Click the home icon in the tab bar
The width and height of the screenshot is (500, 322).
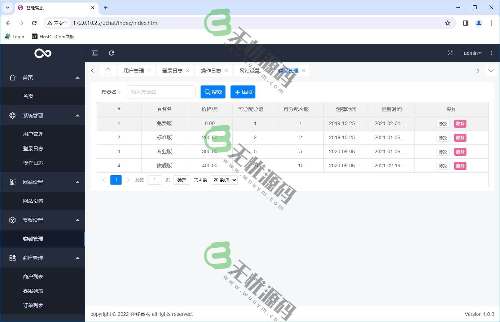point(108,70)
